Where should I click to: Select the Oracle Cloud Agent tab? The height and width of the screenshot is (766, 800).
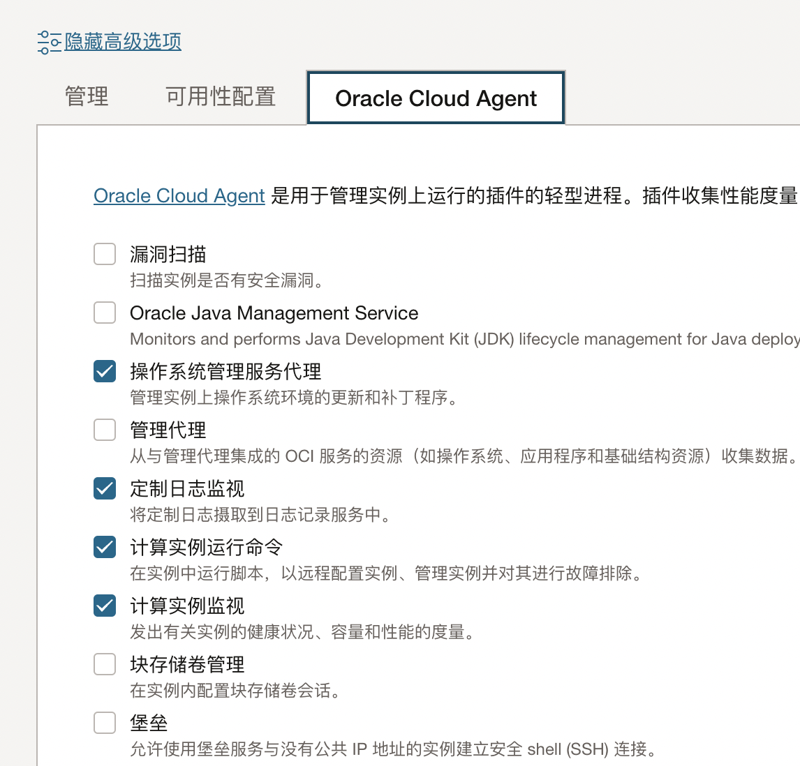click(x=436, y=98)
